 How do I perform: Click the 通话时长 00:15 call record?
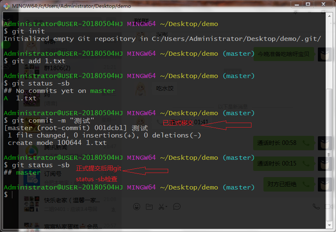(284, 163)
